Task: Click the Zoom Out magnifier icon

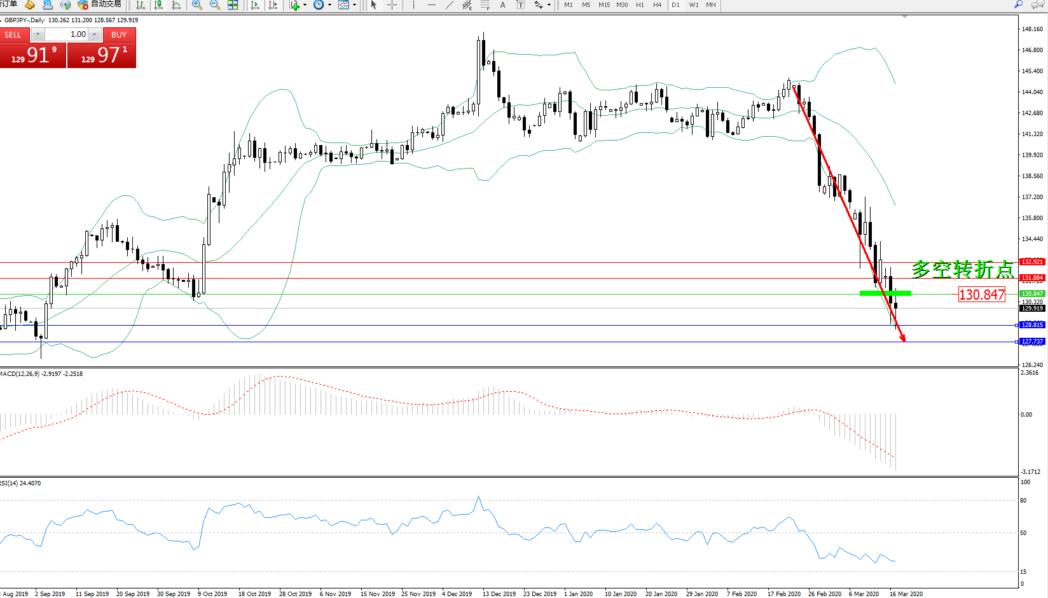Action: point(215,5)
